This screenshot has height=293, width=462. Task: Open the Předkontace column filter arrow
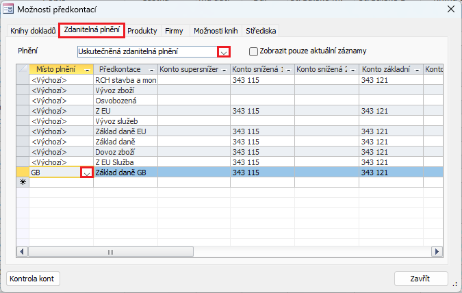[x=152, y=70]
